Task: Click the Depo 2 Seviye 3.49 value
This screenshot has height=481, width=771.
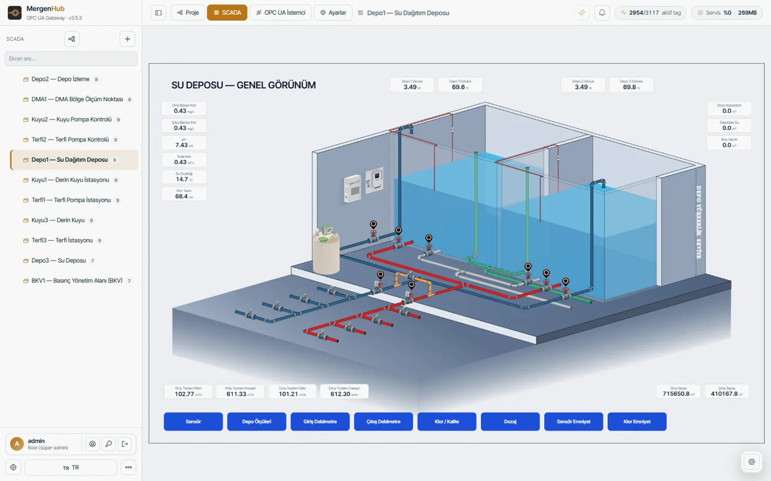Action: (x=583, y=85)
